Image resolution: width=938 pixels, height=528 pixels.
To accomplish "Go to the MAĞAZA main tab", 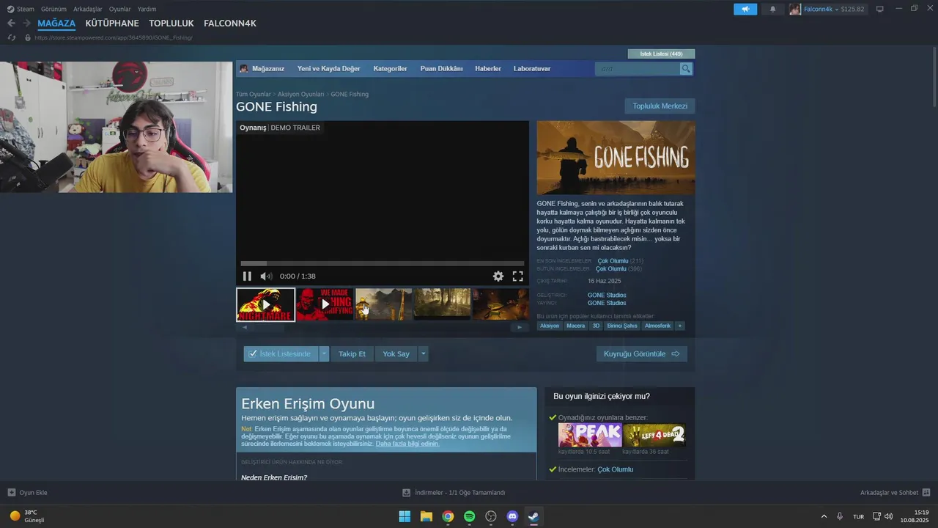I will coord(56,23).
